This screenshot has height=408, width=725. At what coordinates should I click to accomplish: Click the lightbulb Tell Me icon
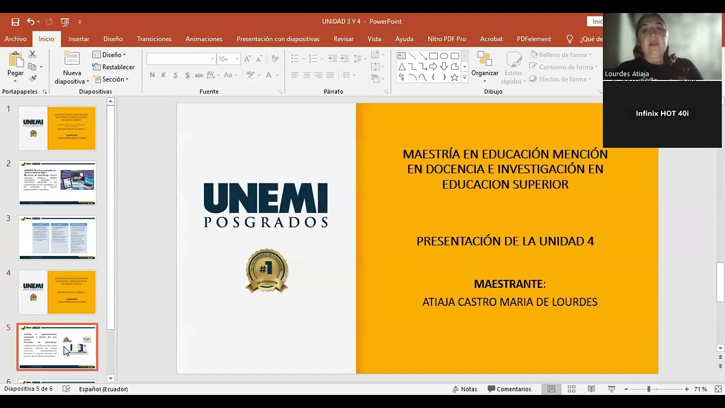[x=570, y=39]
